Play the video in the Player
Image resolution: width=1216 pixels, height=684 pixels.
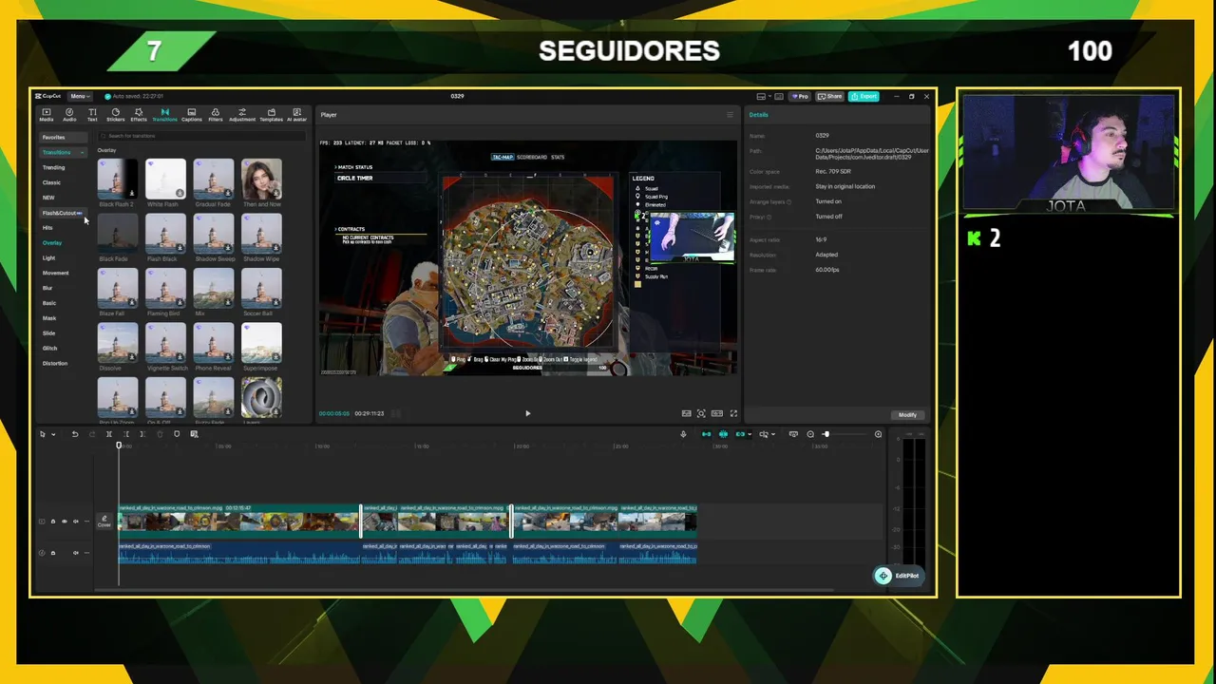coord(528,413)
